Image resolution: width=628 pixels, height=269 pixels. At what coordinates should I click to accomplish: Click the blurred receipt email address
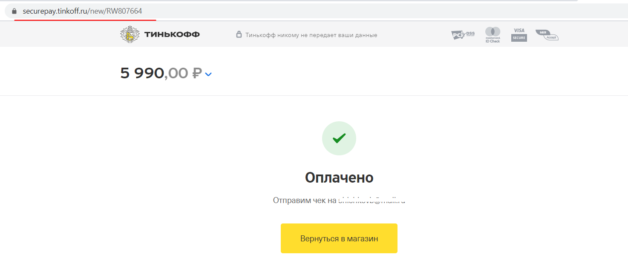pos(372,200)
